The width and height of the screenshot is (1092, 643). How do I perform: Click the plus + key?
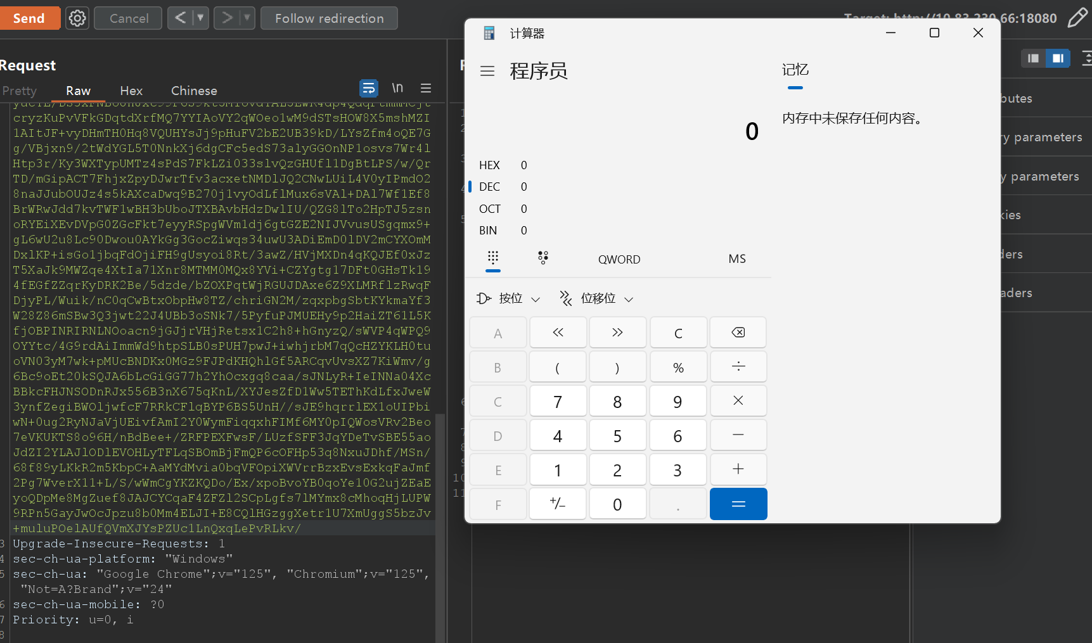(738, 469)
